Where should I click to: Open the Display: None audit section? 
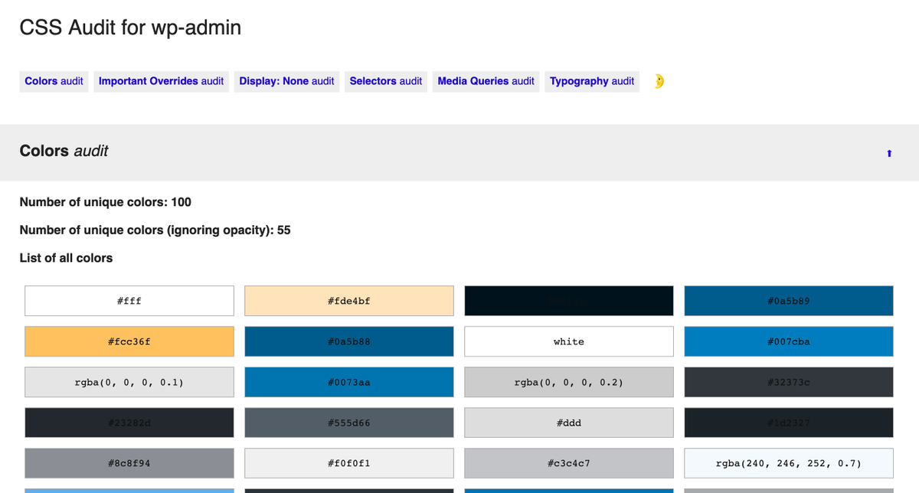(x=286, y=81)
